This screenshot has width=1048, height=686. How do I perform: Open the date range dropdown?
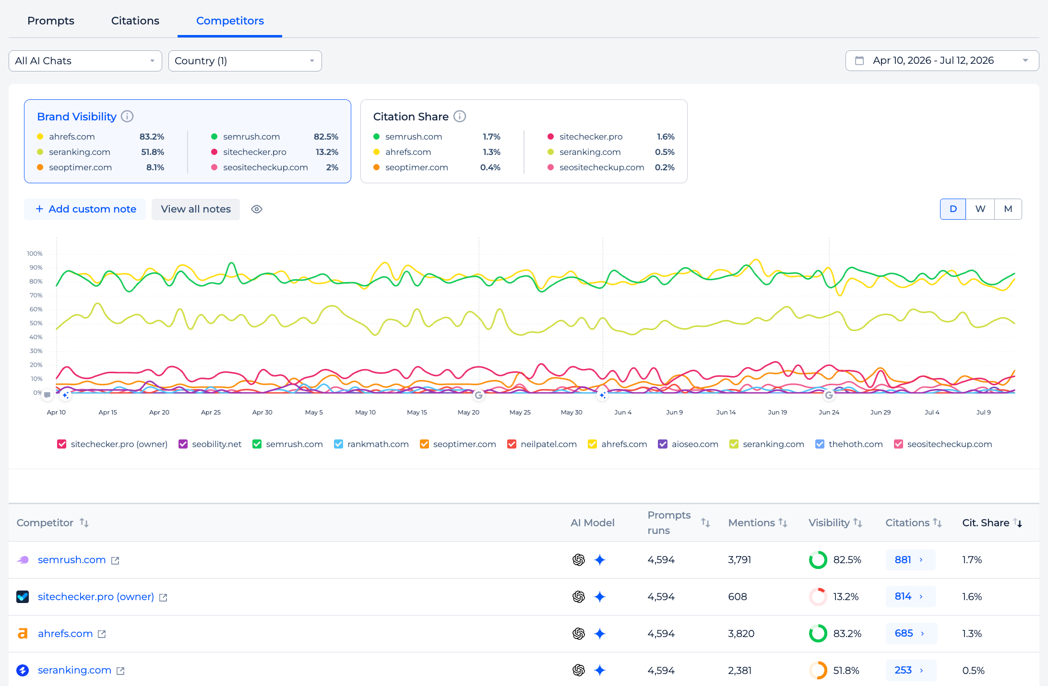coord(942,61)
